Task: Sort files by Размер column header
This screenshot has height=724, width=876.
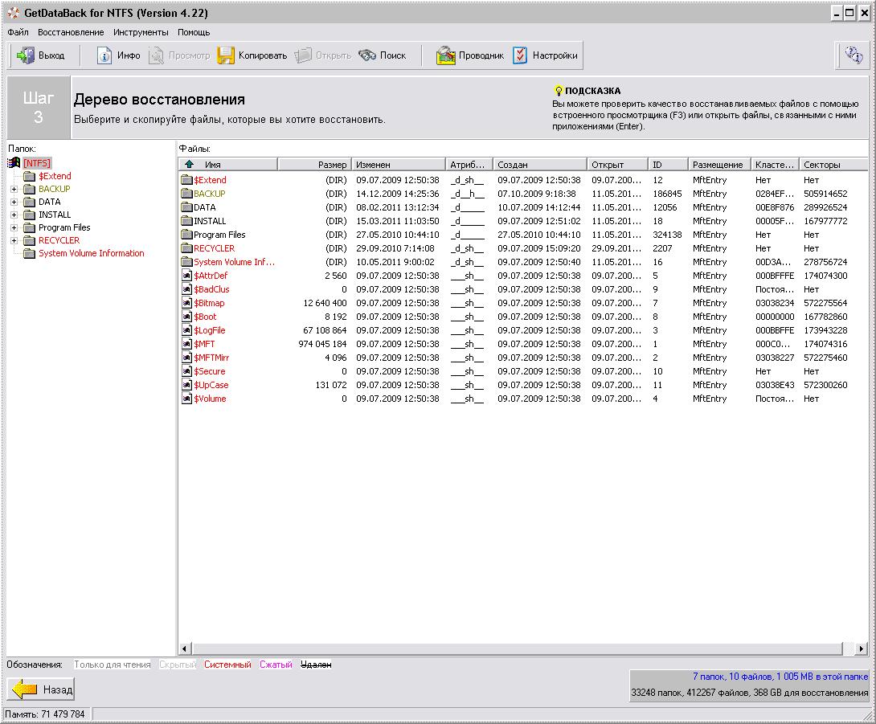Action: point(314,164)
